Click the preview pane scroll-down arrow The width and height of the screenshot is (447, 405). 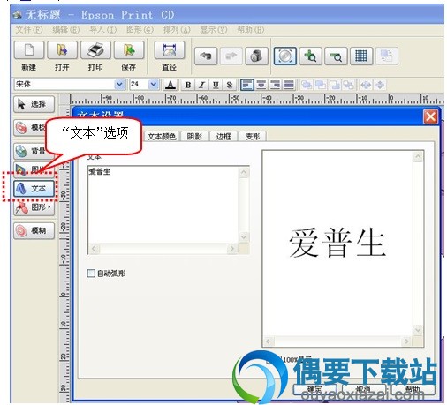(418, 331)
